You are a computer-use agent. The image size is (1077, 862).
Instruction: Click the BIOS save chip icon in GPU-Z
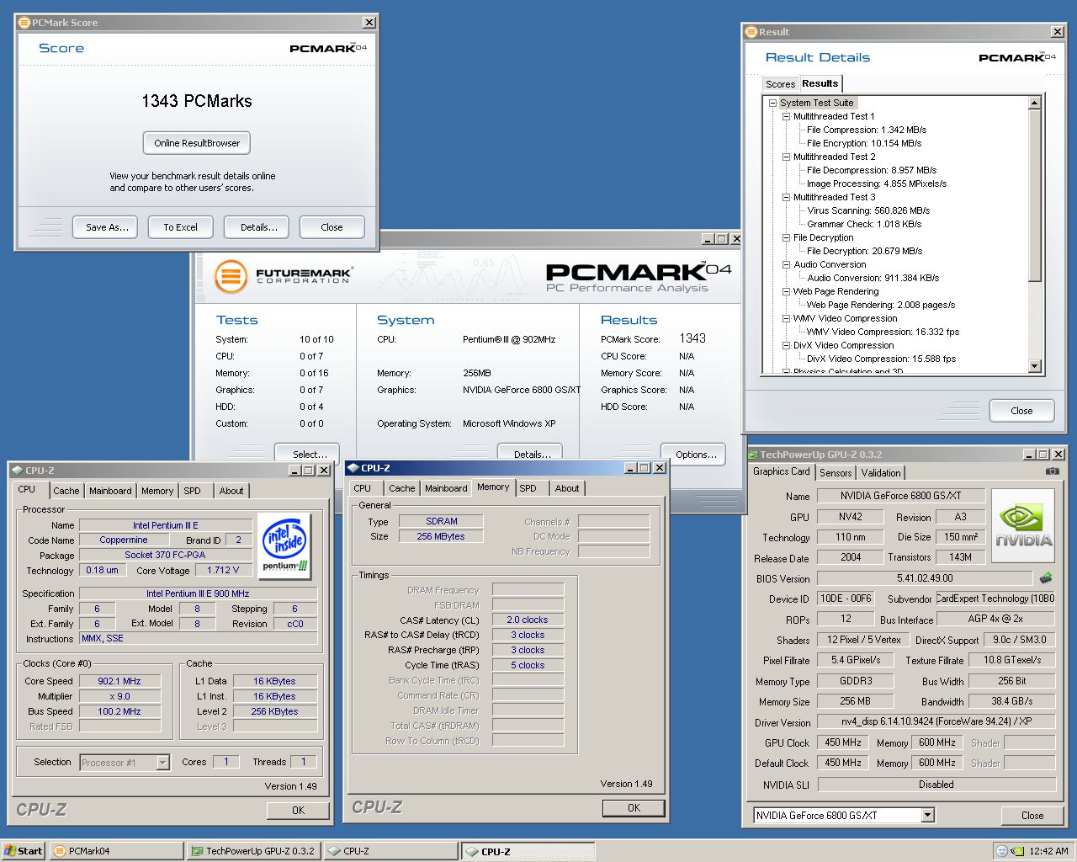coord(1046,578)
